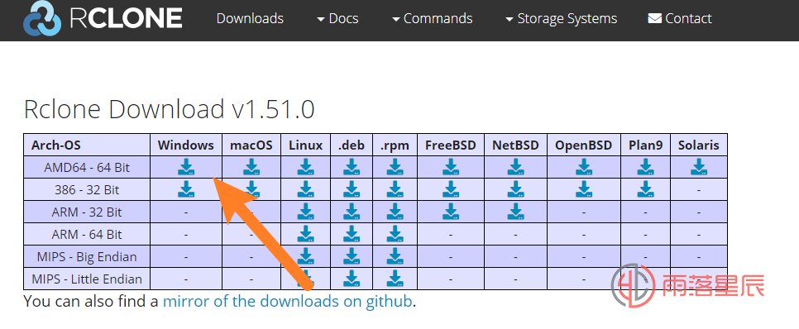Download Linux 386 32 Bit build
The height and width of the screenshot is (329, 799).
306,189
